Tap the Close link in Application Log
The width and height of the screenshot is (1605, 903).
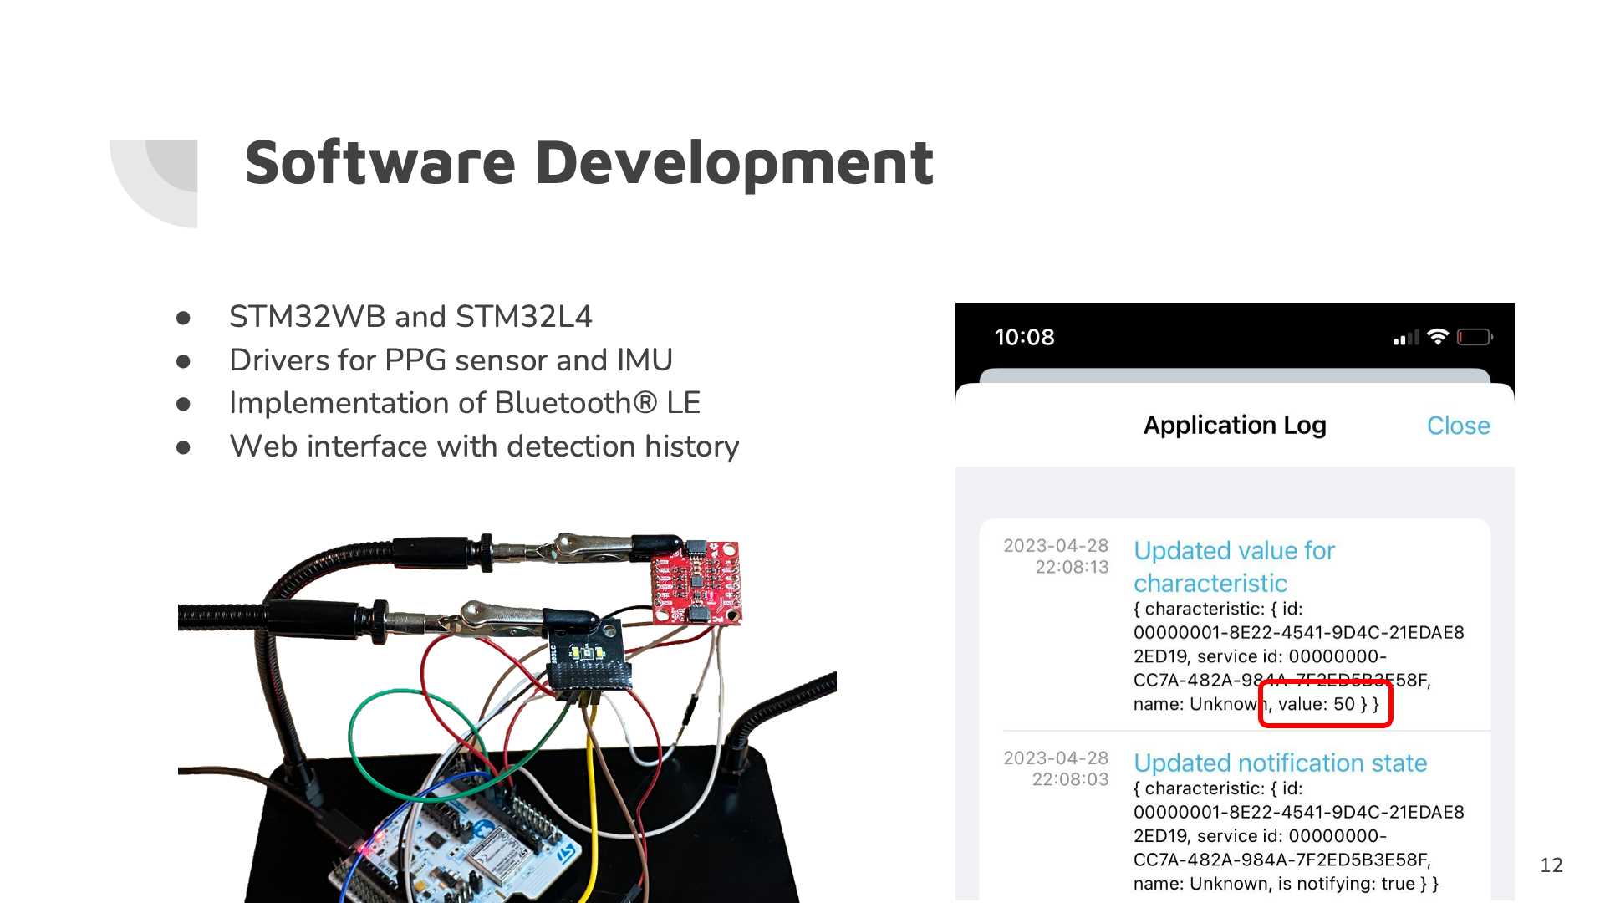1458,426
